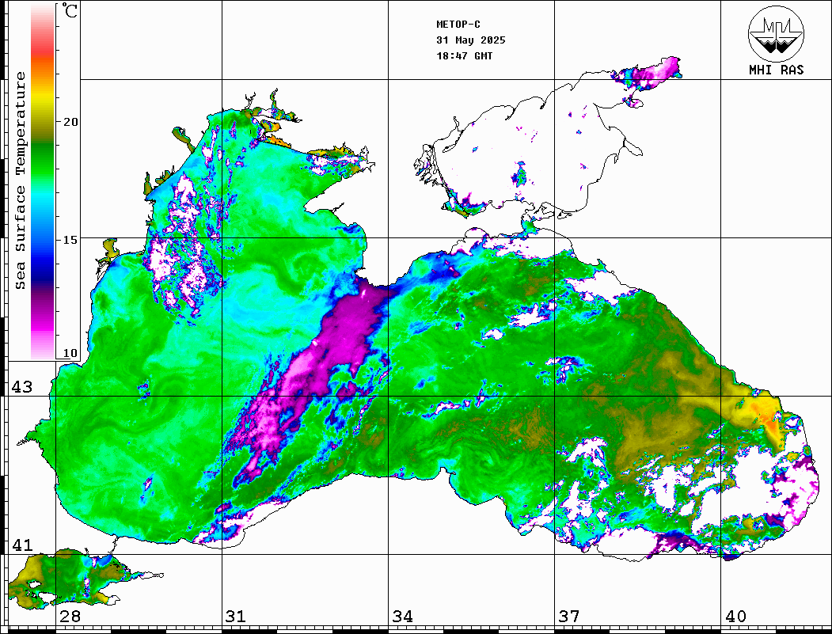This screenshot has height=634, width=832.
Task: Click latitude label 41
Action: (22, 545)
